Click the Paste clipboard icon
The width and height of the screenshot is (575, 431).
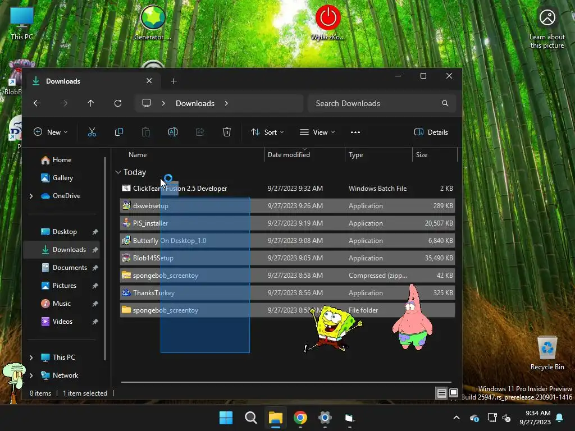click(x=146, y=132)
